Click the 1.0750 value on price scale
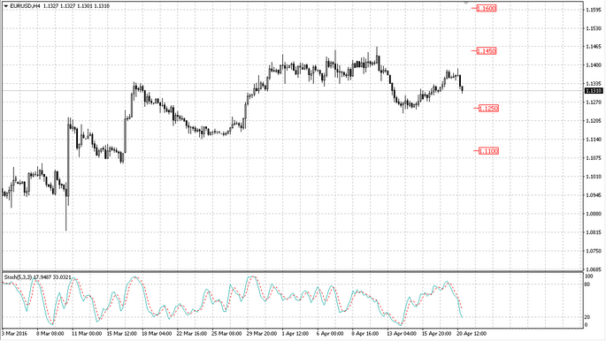Viewport: 606px width, 341px height. [594, 251]
